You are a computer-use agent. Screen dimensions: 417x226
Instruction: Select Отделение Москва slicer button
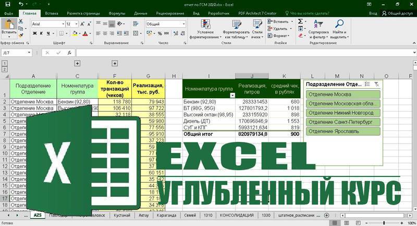pyautogui.click(x=343, y=94)
